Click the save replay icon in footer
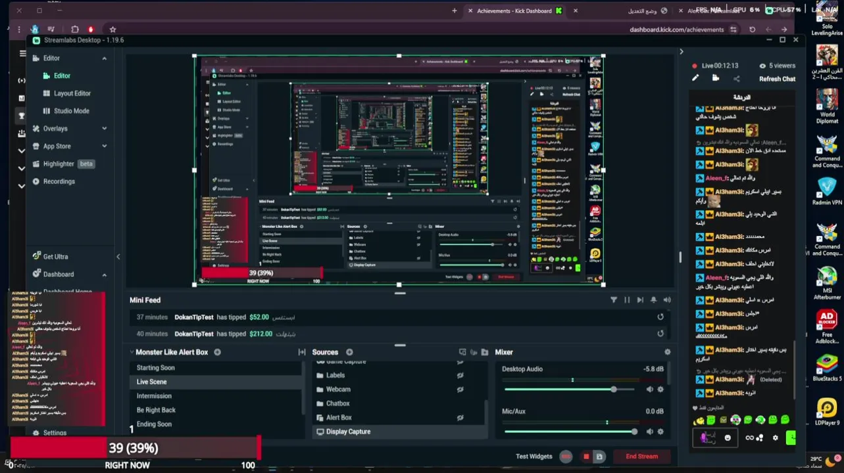The height and width of the screenshot is (473, 844). [599, 457]
